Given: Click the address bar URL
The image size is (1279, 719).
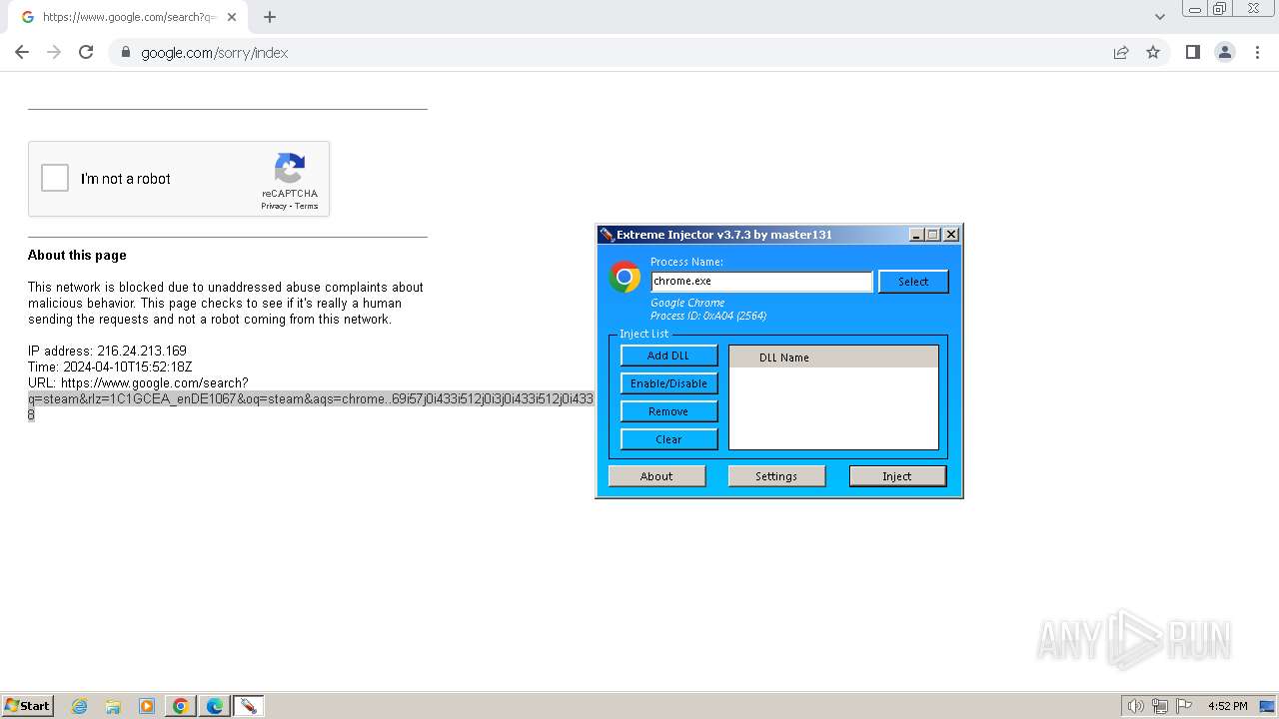Looking at the screenshot, I should click(x=214, y=53).
